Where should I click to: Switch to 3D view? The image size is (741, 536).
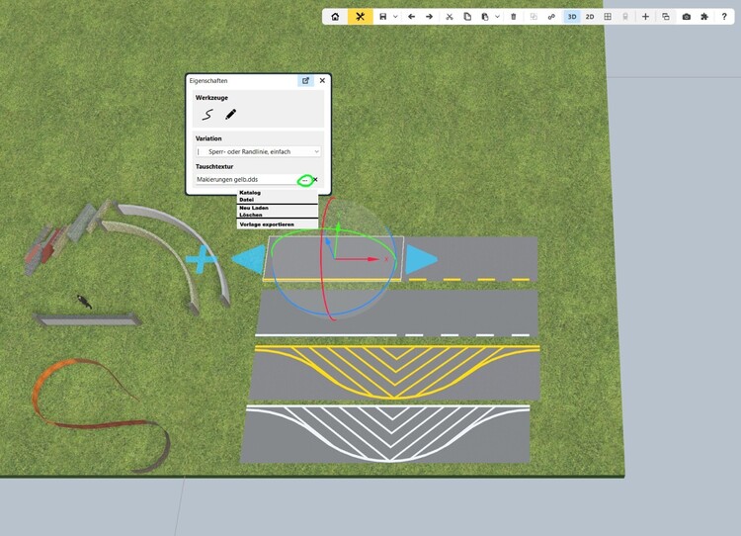[572, 17]
